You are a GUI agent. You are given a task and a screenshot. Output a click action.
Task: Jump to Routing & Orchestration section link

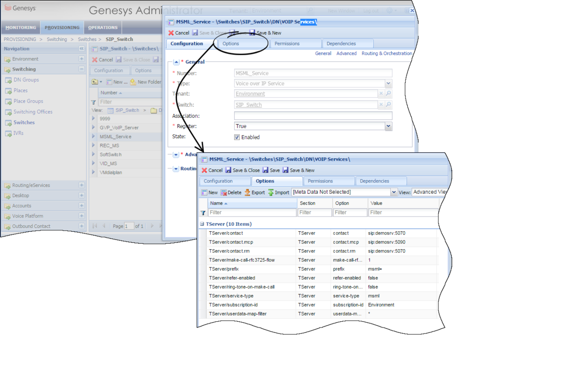point(387,54)
